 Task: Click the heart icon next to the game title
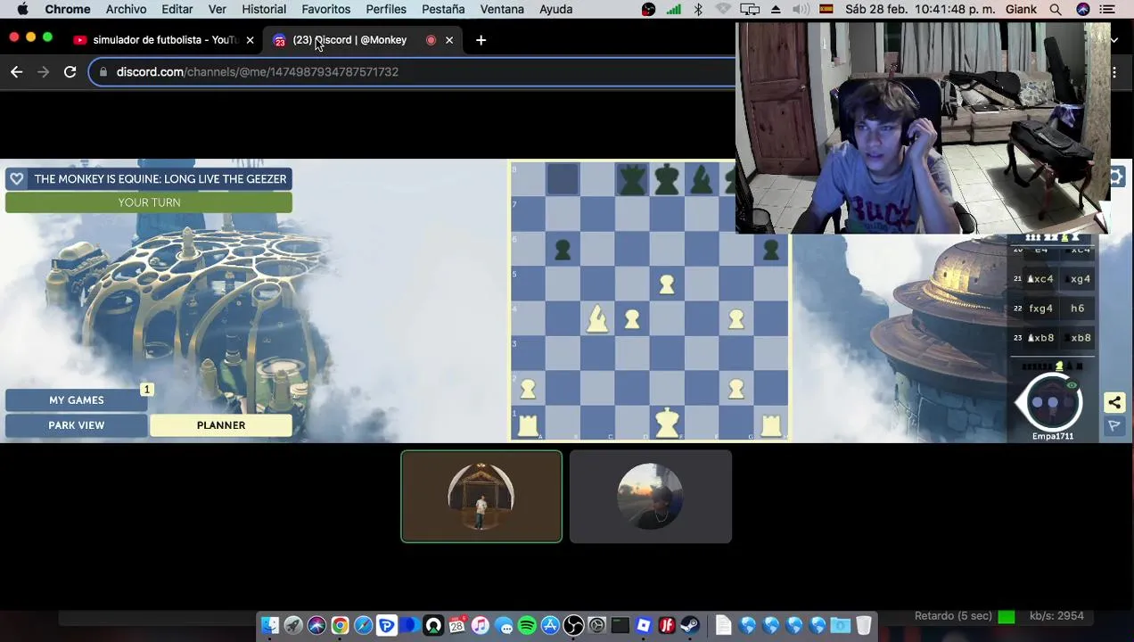17,179
